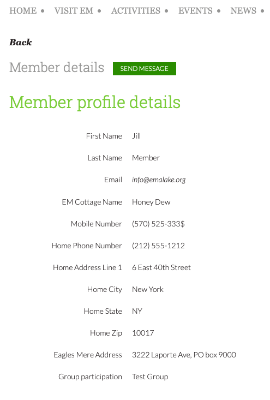
Task: Click the Member profile details heading
Action: coord(95,102)
